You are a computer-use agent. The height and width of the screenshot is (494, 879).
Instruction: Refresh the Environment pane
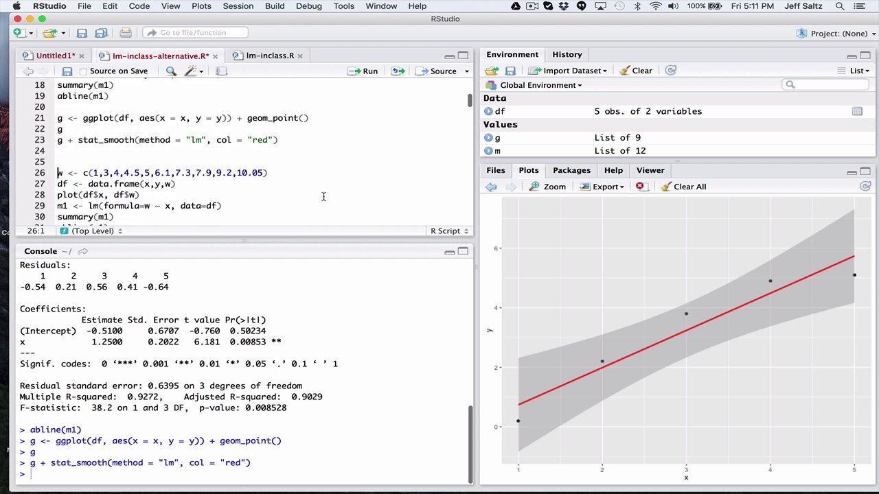[671, 71]
